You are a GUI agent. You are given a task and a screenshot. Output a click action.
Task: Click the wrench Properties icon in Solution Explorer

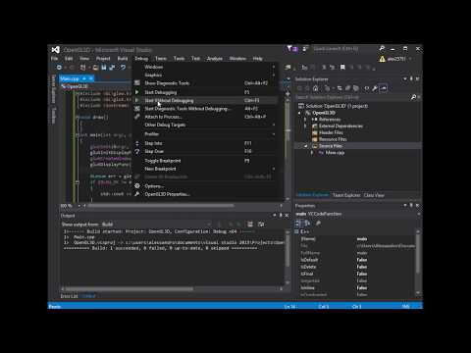(x=375, y=88)
